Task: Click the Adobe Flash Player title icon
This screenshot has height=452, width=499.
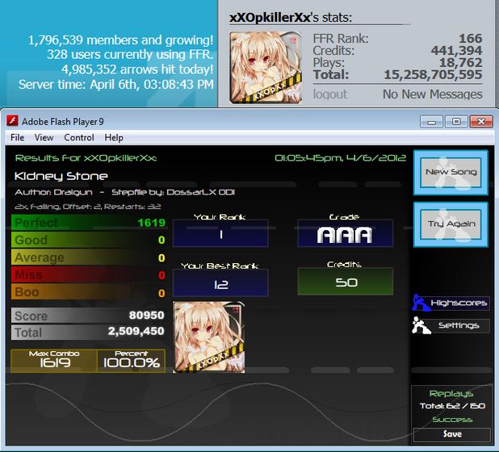Action: (x=12, y=121)
